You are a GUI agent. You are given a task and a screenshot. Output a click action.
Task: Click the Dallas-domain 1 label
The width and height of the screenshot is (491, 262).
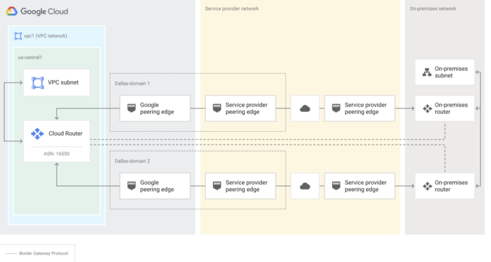(x=132, y=83)
